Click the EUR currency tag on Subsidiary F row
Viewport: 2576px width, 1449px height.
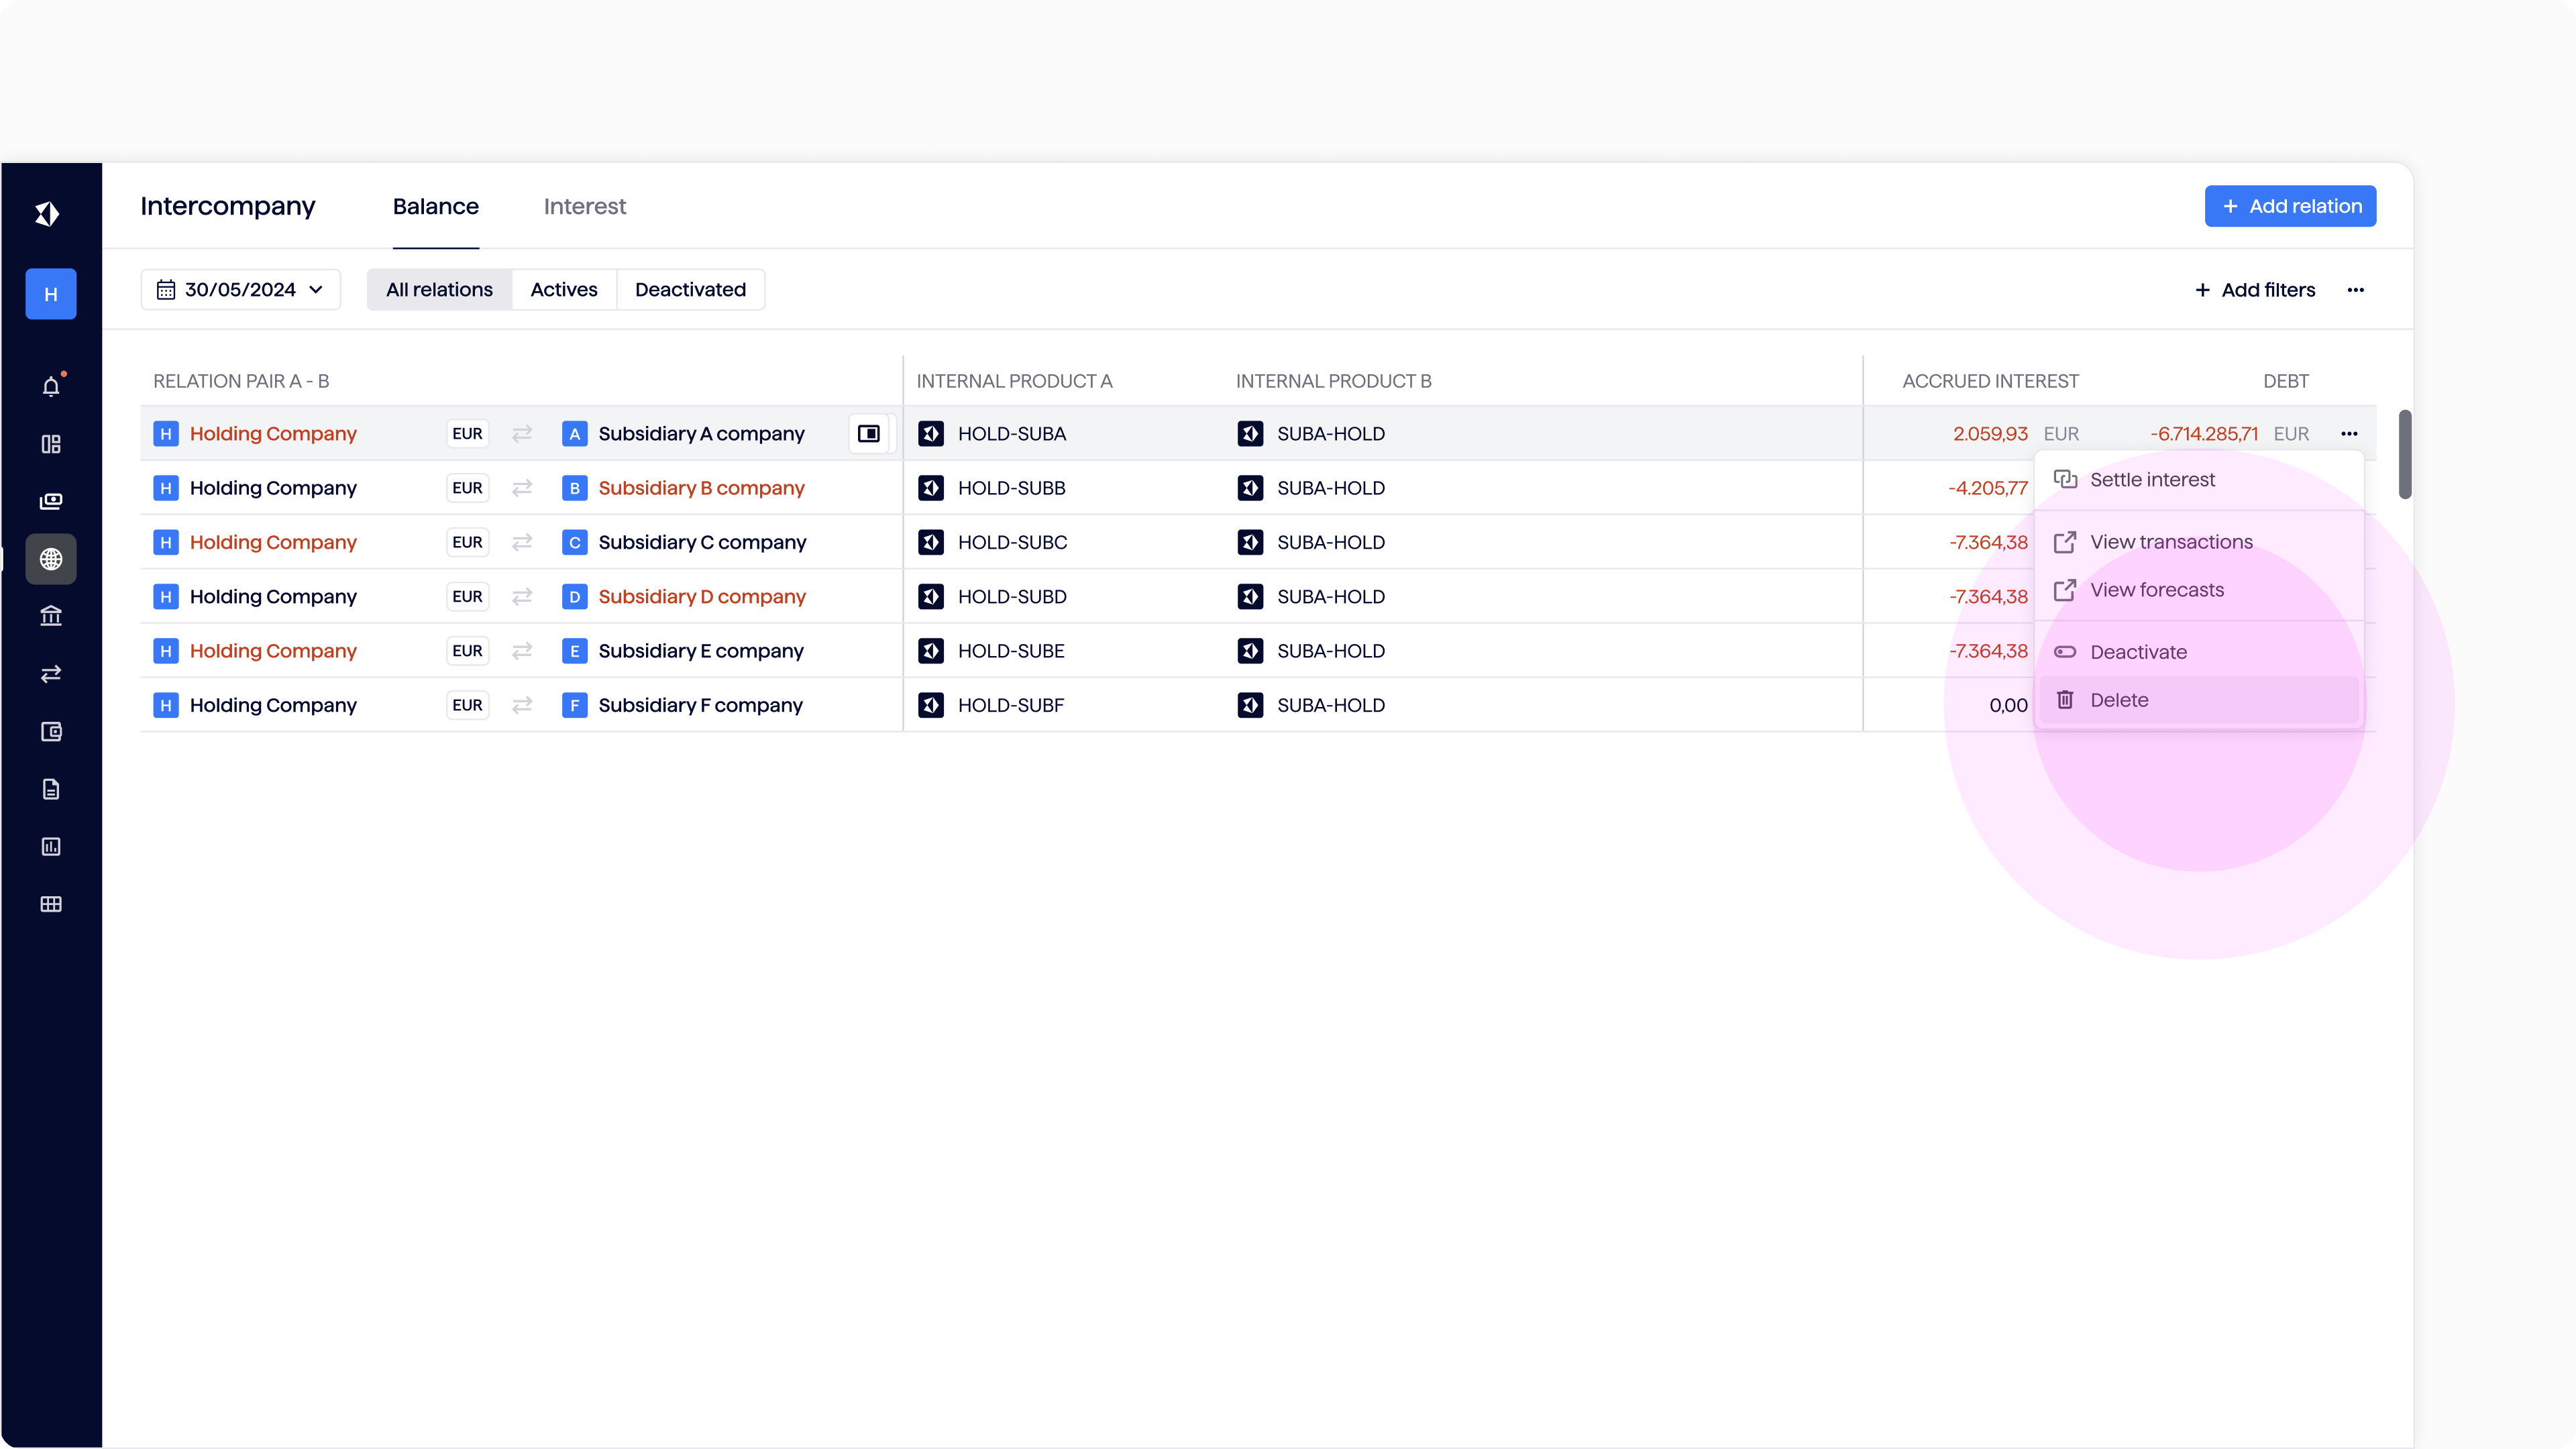click(x=467, y=705)
